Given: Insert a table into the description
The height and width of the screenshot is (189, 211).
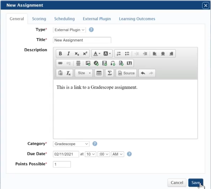Looking at the screenshot, I should point(99,73).
